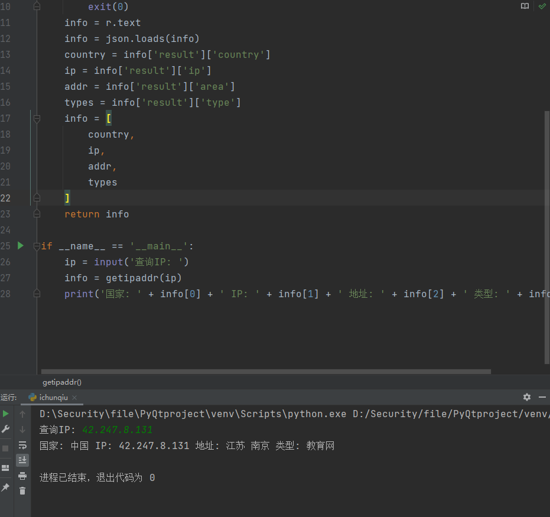
Task: Collapse the list fold at line 17
Action: coord(37,119)
